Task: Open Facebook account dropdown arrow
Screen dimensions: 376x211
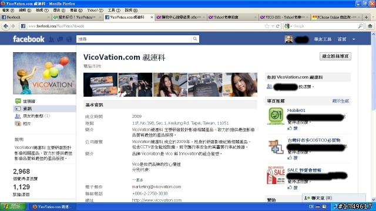Action: pyautogui.click(x=354, y=39)
